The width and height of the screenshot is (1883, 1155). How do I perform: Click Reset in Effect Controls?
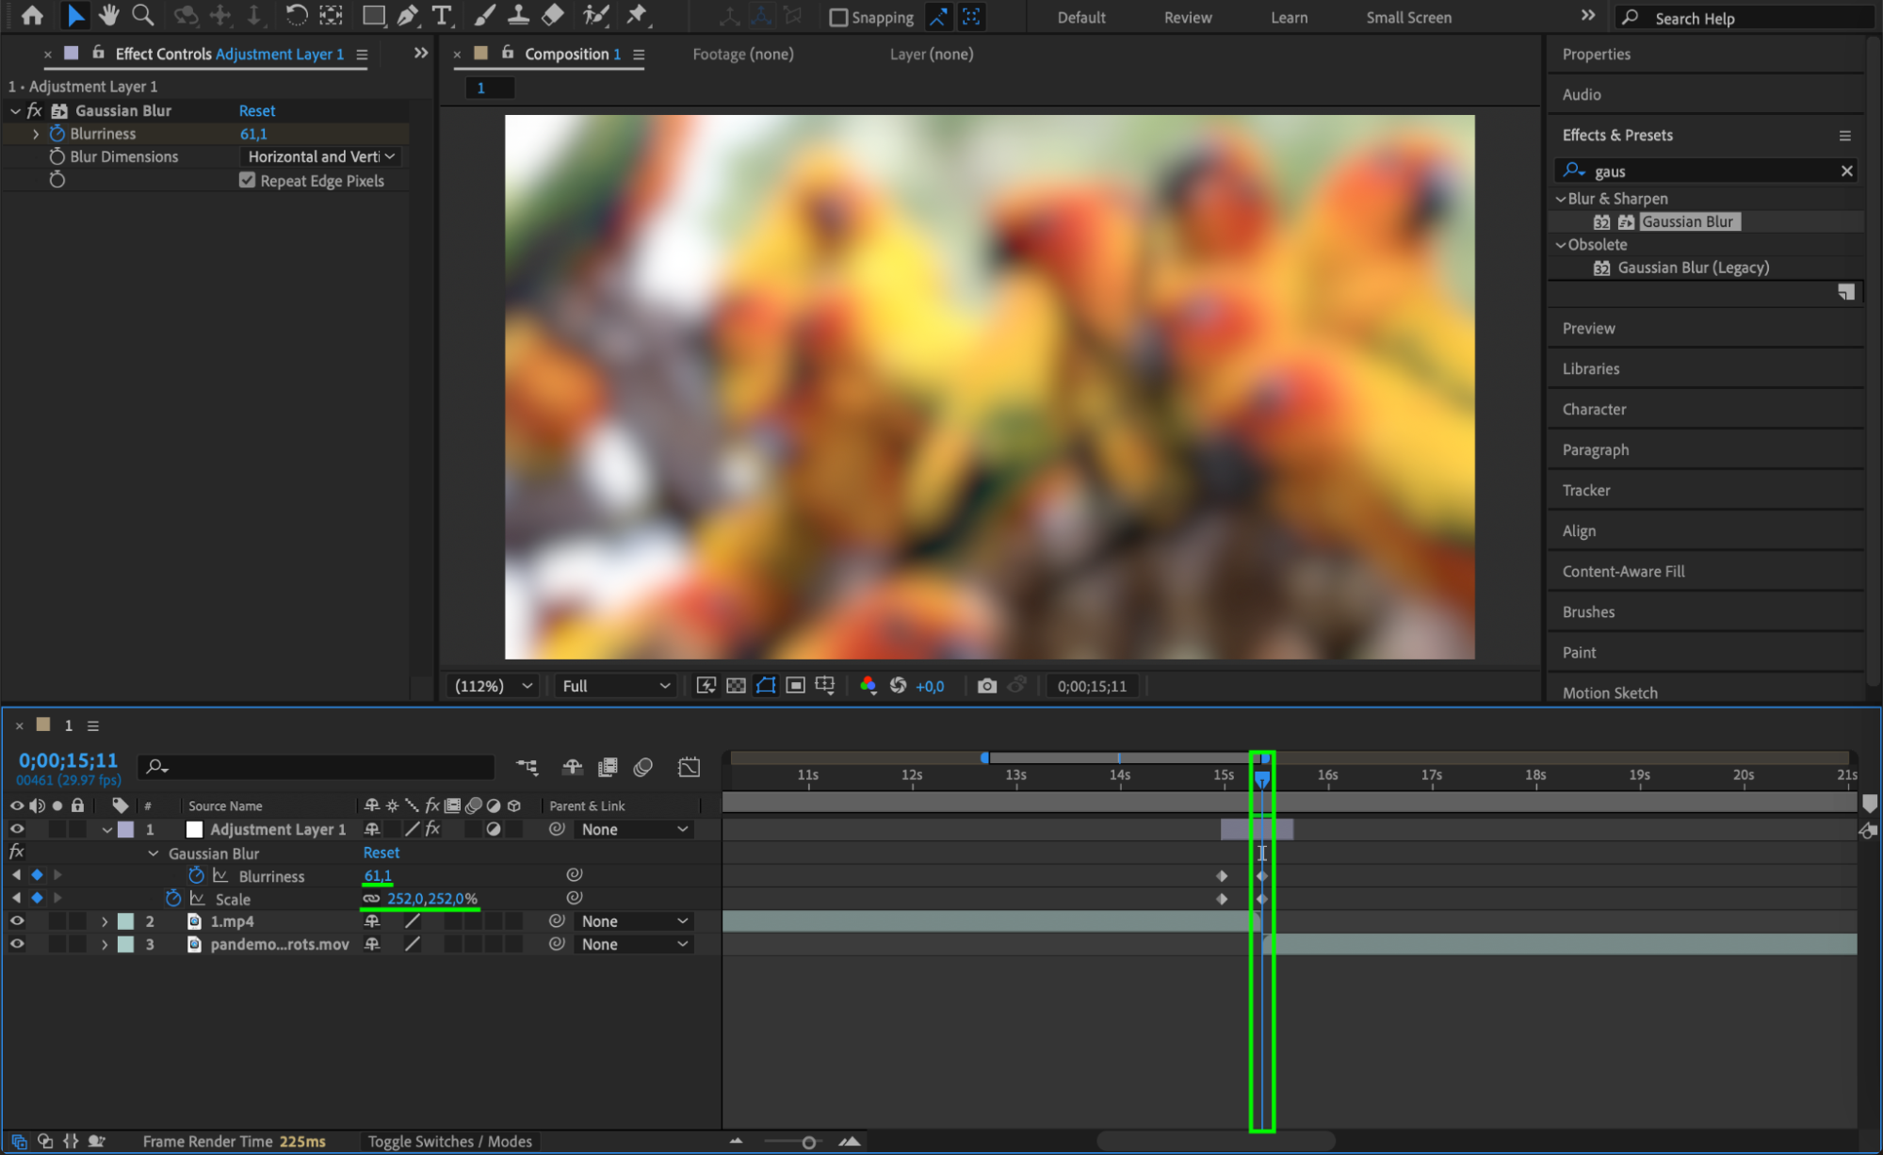coord(256,110)
